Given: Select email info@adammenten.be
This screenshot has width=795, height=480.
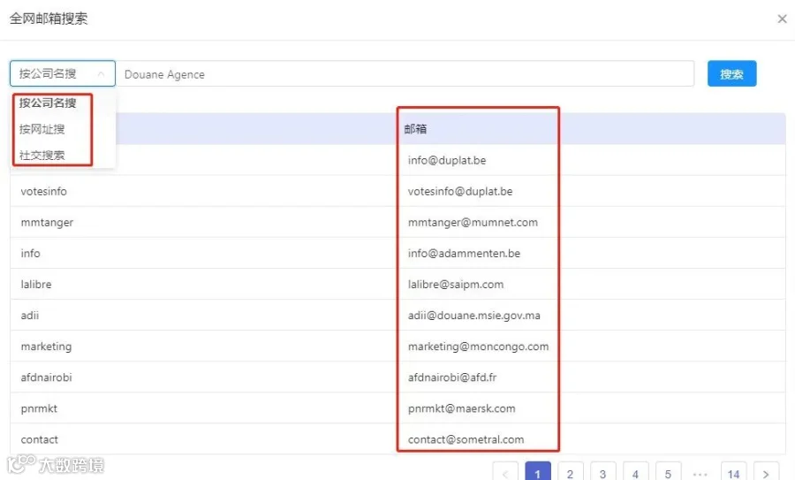Looking at the screenshot, I should [464, 253].
